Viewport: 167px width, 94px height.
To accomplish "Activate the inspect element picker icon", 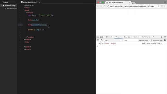I will (98, 37).
